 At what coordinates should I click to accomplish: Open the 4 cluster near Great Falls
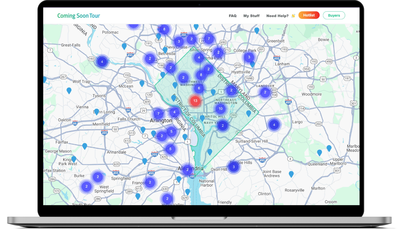tap(102, 62)
